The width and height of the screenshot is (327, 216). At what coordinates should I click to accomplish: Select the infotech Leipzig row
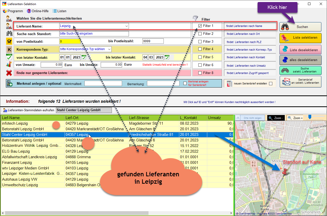[x=117, y=123]
